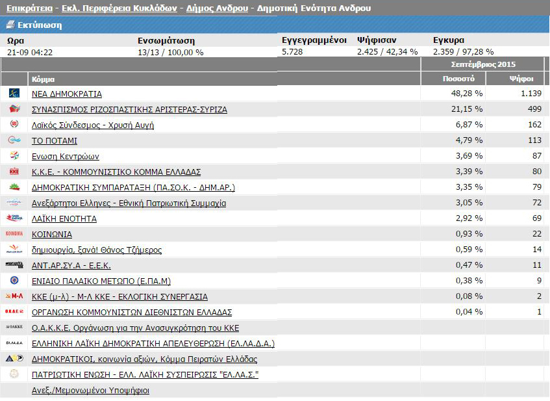Click the ΚΚΕ (μ-λ) M-Λ logo icon

14,296
